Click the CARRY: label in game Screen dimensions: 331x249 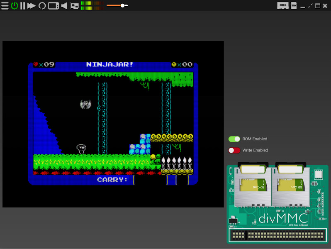(x=112, y=180)
